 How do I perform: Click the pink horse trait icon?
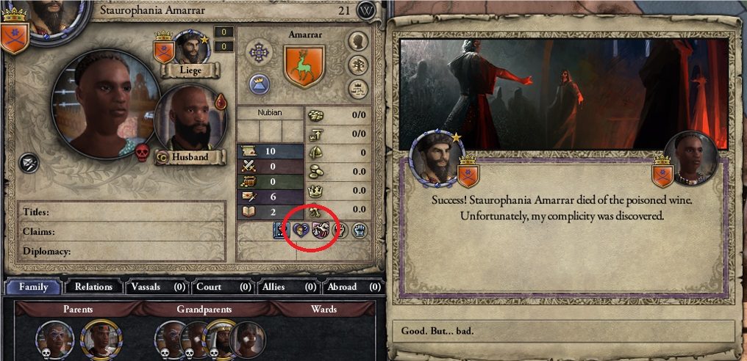point(320,230)
